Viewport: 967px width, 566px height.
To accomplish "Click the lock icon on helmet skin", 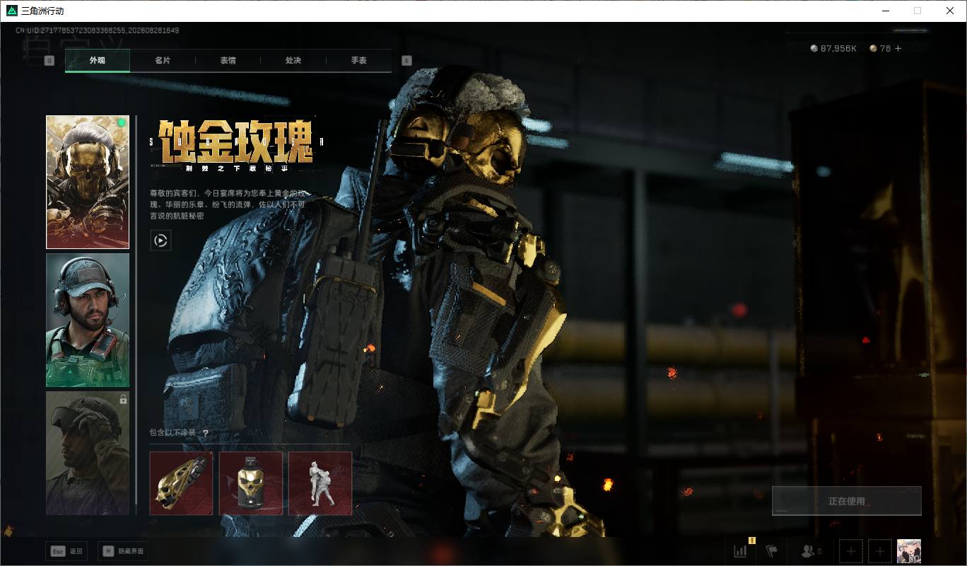I will pyautogui.click(x=123, y=400).
